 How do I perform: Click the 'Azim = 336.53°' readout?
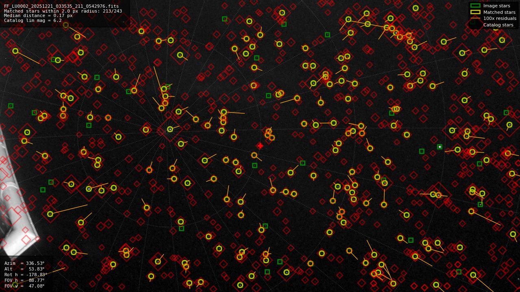pyautogui.click(x=24, y=263)
